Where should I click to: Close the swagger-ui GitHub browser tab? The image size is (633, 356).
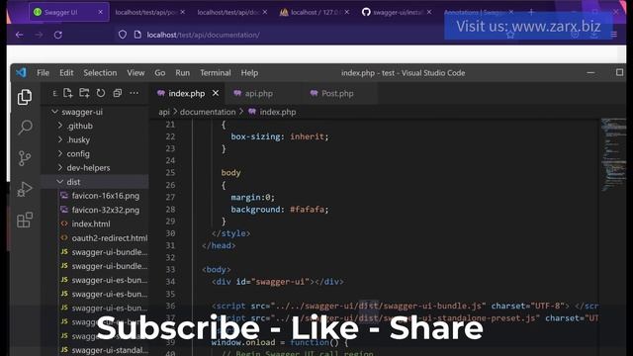tap(429, 12)
